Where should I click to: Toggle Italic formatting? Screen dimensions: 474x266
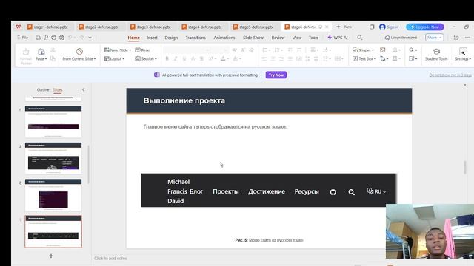pos(176,59)
